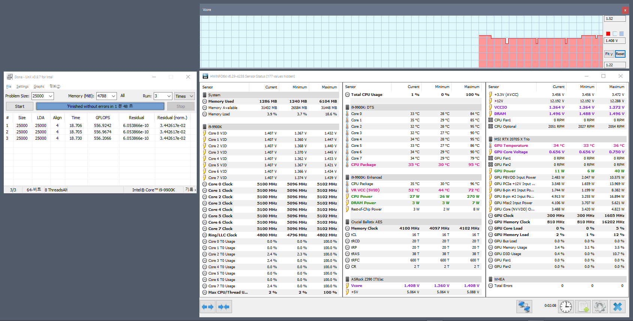Click the Reset button on Vcore graph
Image resolution: width=633 pixels, height=321 pixels.
pyautogui.click(x=620, y=54)
